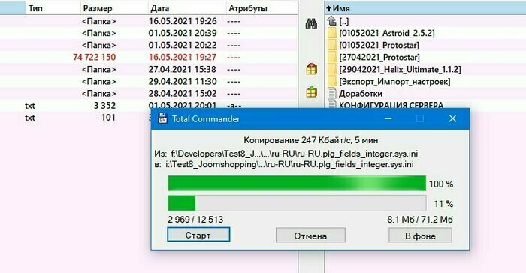Click the Total Commander floppy disk dialog icon
The image size is (526, 273).
[163, 118]
